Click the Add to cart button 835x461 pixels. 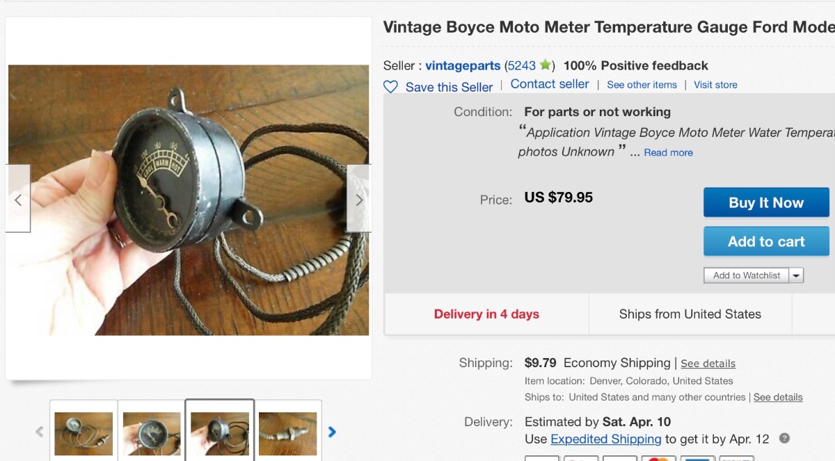766,241
